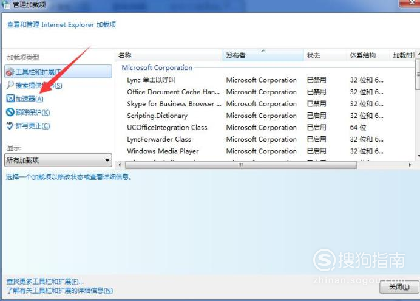This screenshot has height=301, width=420.
Task: Click the horizontal scrollbar thumb in list
Action: [x=240, y=165]
